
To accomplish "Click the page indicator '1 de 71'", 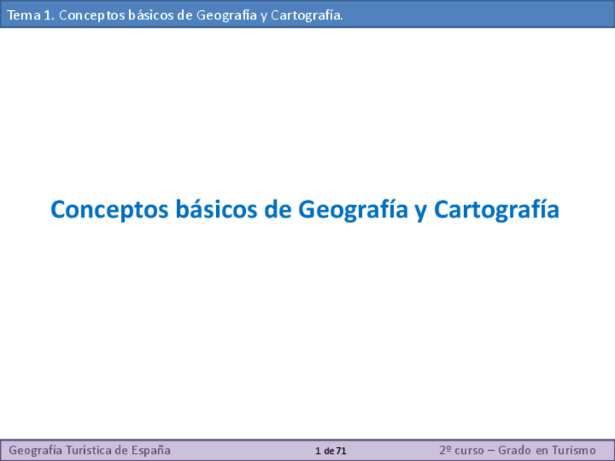I will tap(331, 451).
